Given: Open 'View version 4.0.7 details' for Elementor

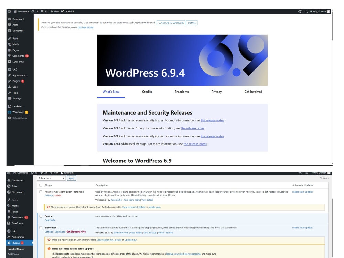Looking at the screenshot, I should tap(109, 240).
